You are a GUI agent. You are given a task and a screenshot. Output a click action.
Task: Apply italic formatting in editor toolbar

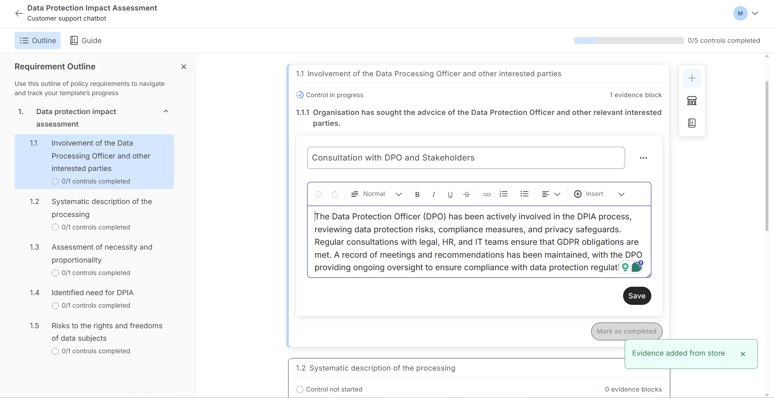(433, 194)
